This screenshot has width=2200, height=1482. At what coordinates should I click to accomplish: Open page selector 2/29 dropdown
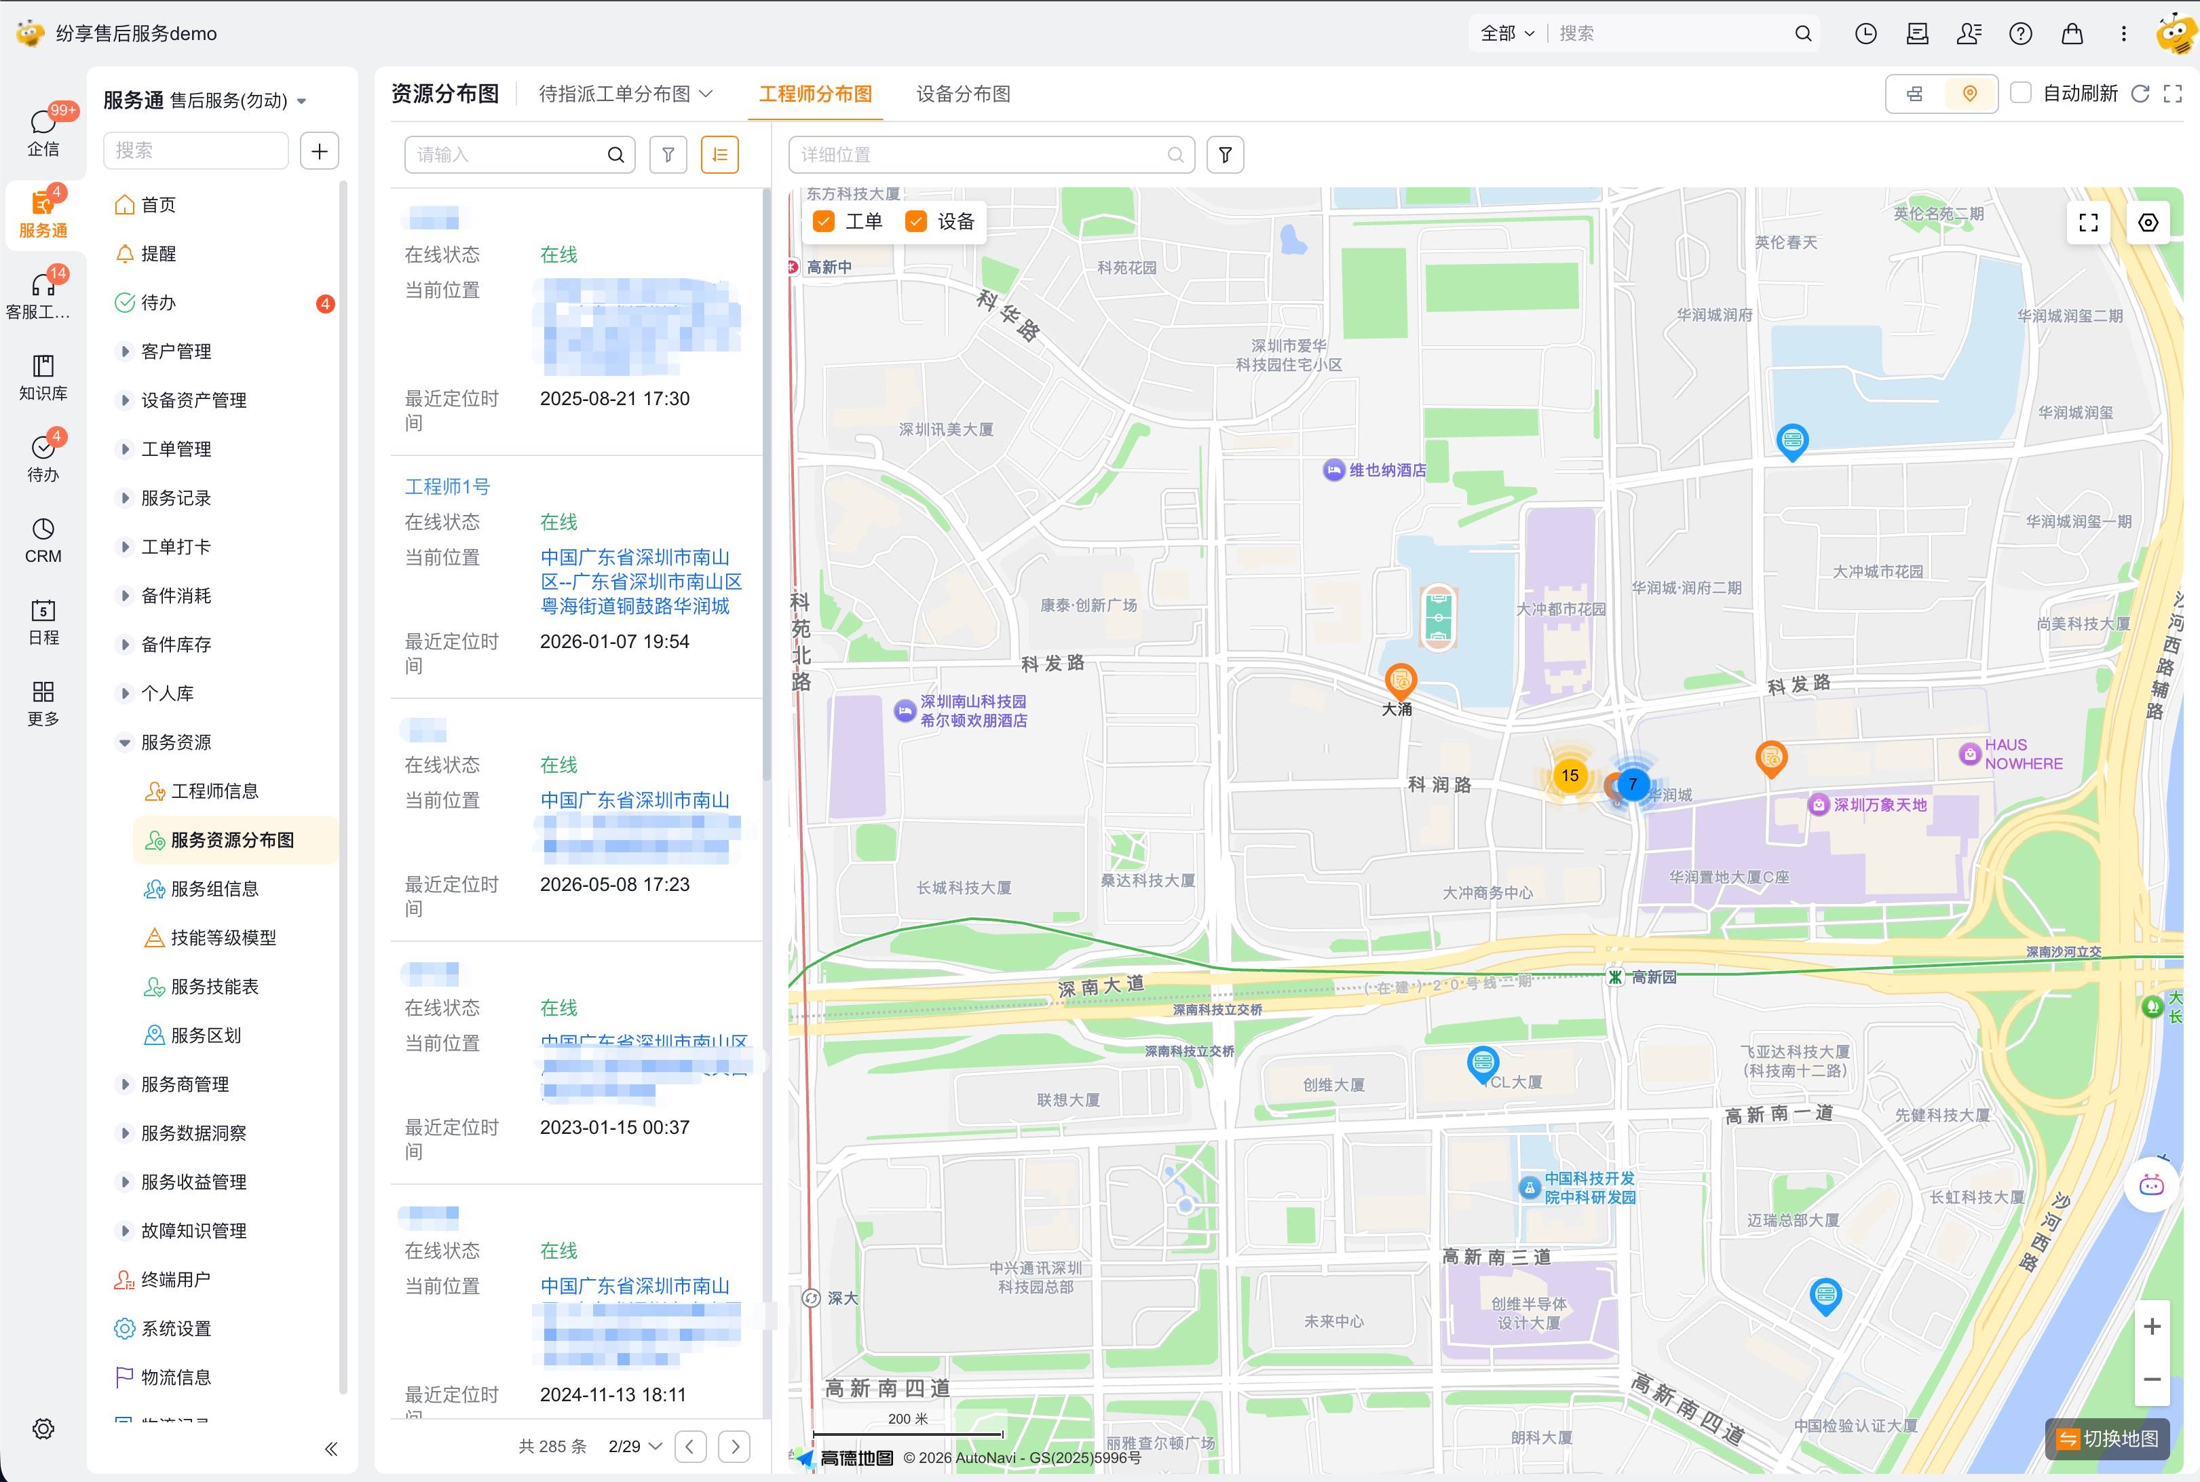pyautogui.click(x=635, y=1446)
